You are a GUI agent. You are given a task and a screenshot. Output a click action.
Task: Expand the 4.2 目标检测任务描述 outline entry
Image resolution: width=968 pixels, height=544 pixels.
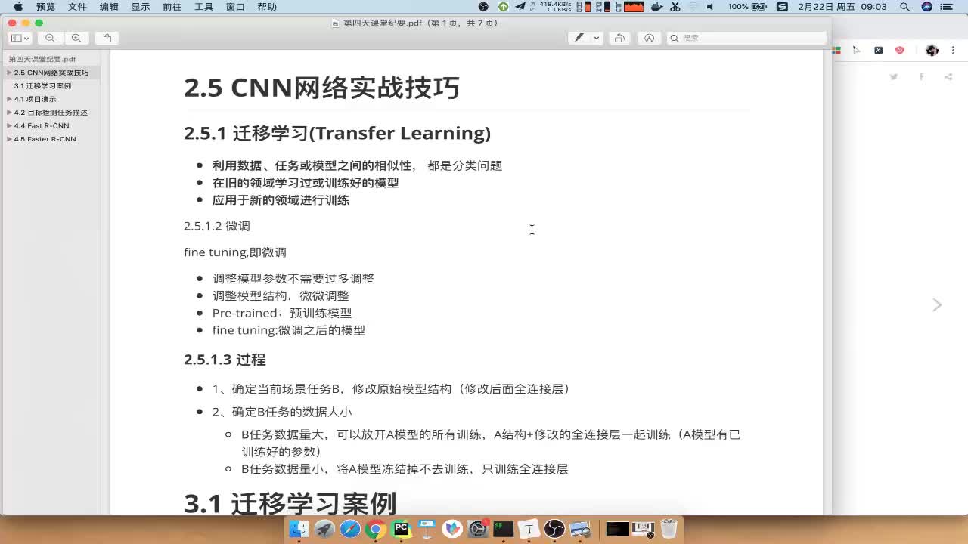point(9,113)
